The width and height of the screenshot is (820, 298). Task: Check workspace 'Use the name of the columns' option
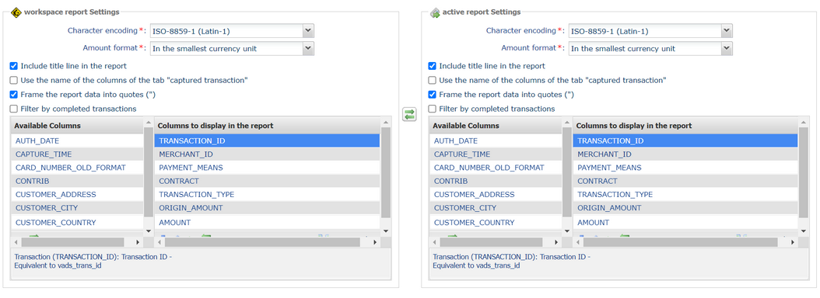14,81
